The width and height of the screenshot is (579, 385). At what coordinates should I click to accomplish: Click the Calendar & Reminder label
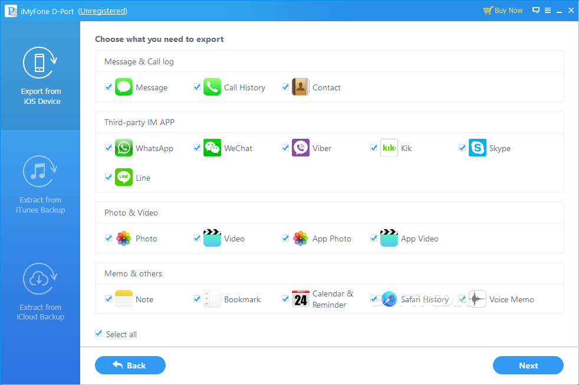(333, 299)
